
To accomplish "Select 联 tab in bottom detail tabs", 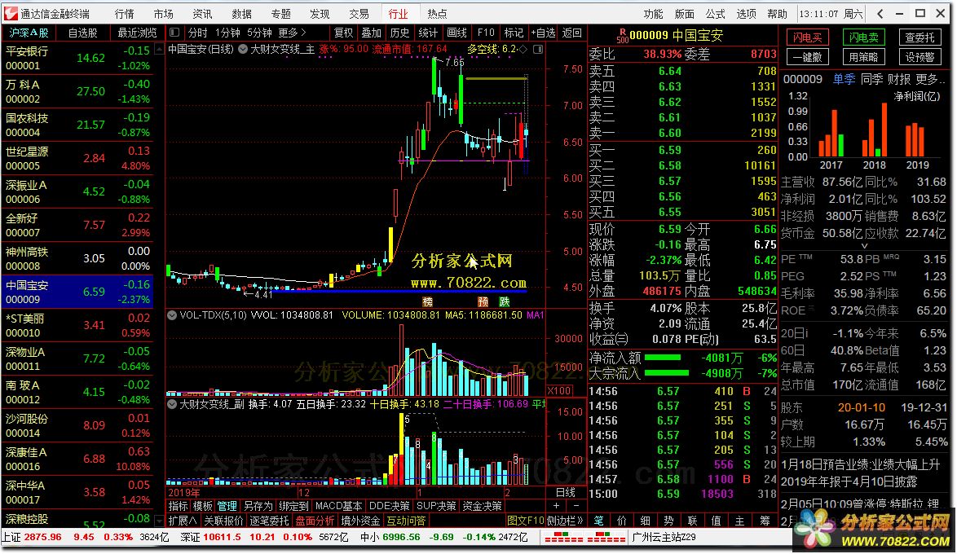I will pos(692,521).
